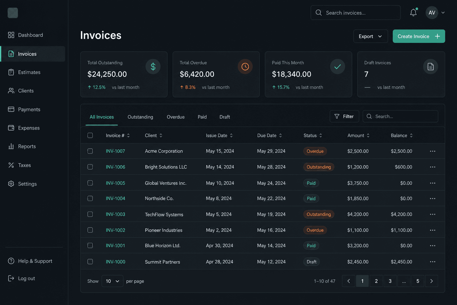
Task: Open more actions for INV-1001
Action: click(x=433, y=246)
